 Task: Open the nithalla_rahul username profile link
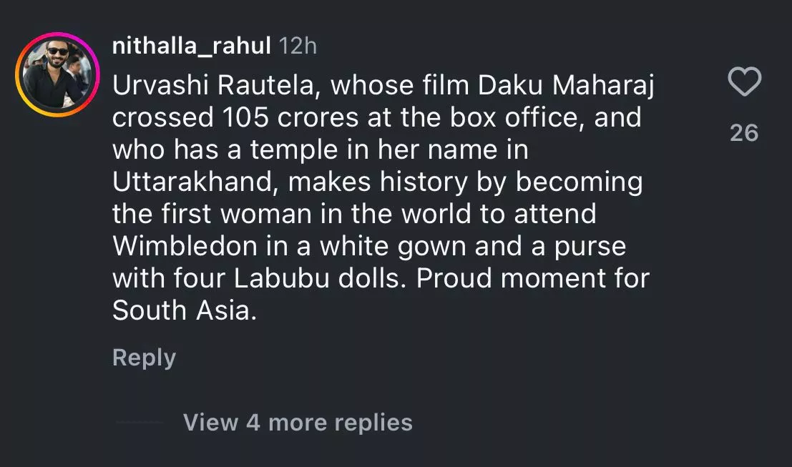tap(191, 46)
